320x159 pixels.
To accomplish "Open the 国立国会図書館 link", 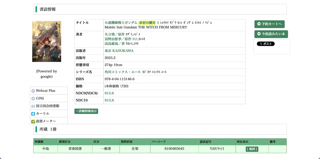I will (47, 106).
